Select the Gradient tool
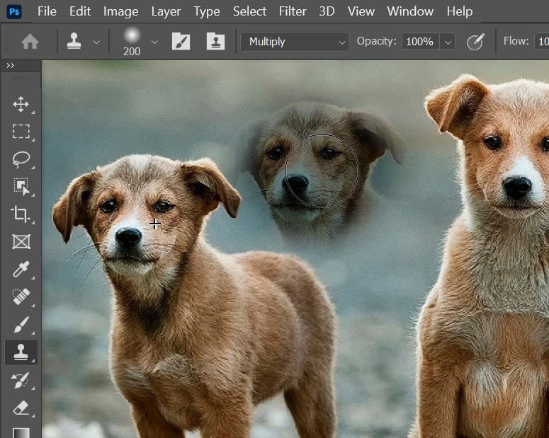Screen dimensions: 549x438 click(x=21, y=433)
